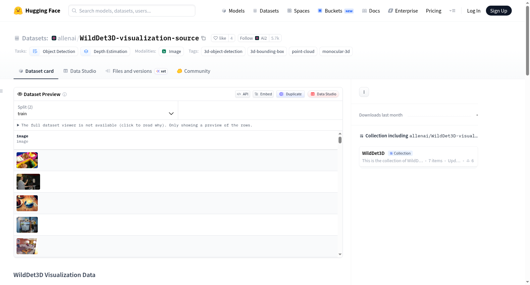Click the allenai organization link
Screen dimensions: 530x285
[67, 38]
